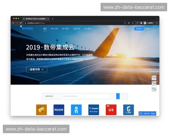Click the blue 免费试用 button
Viewport: 170px width, 136px height.
click(139, 29)
